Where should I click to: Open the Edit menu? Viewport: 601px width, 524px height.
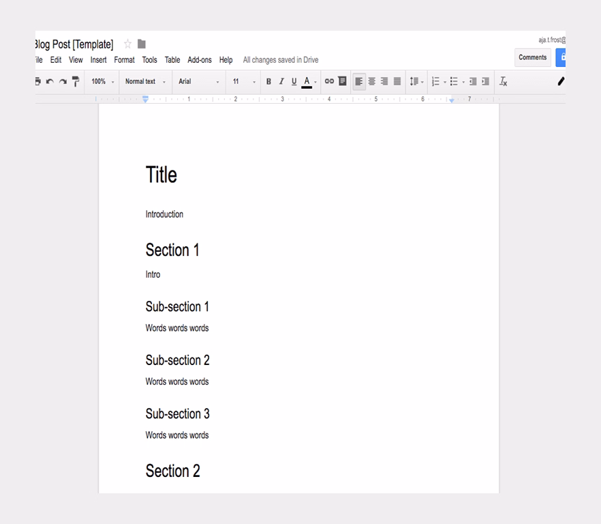click(x=56, y=60)
